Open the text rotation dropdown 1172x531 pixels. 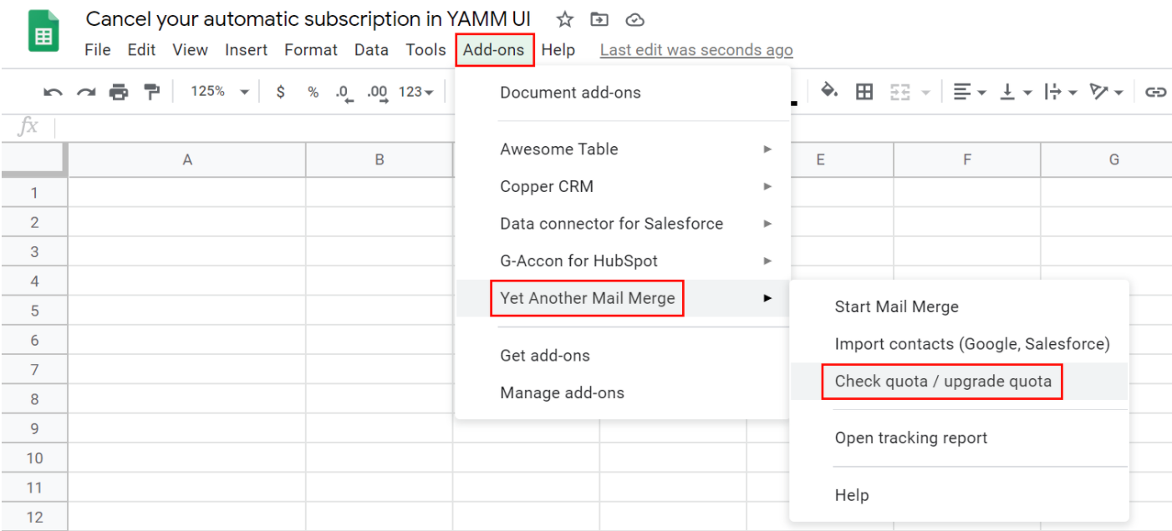(1109, 92)
